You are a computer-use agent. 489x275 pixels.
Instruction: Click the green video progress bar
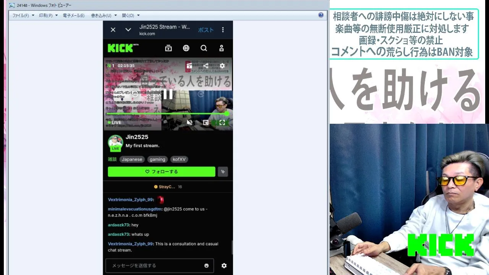(x=167, y=114)
